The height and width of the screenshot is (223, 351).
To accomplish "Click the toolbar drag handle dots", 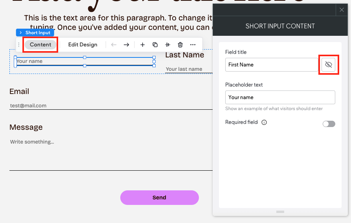I will [x=19, y=45].
